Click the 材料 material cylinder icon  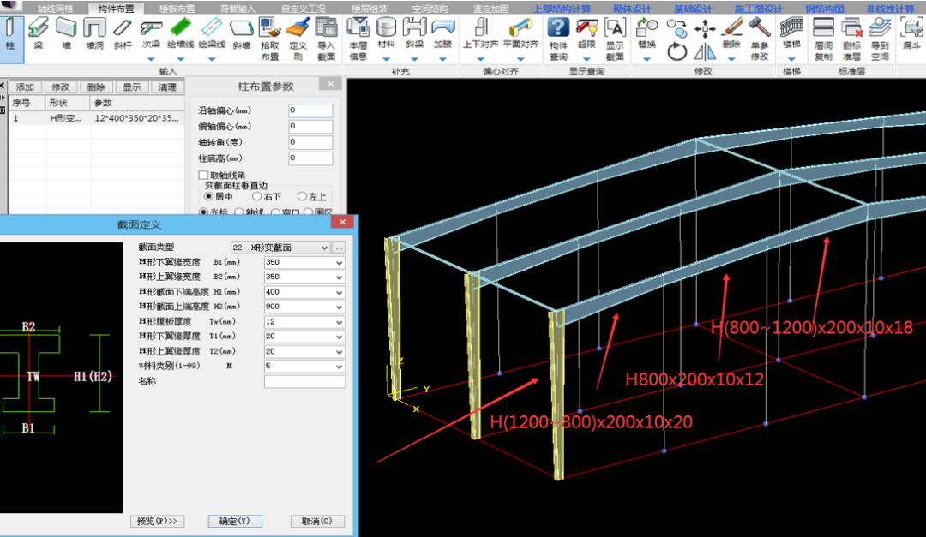pyautogui.click(x=386, y=27)
